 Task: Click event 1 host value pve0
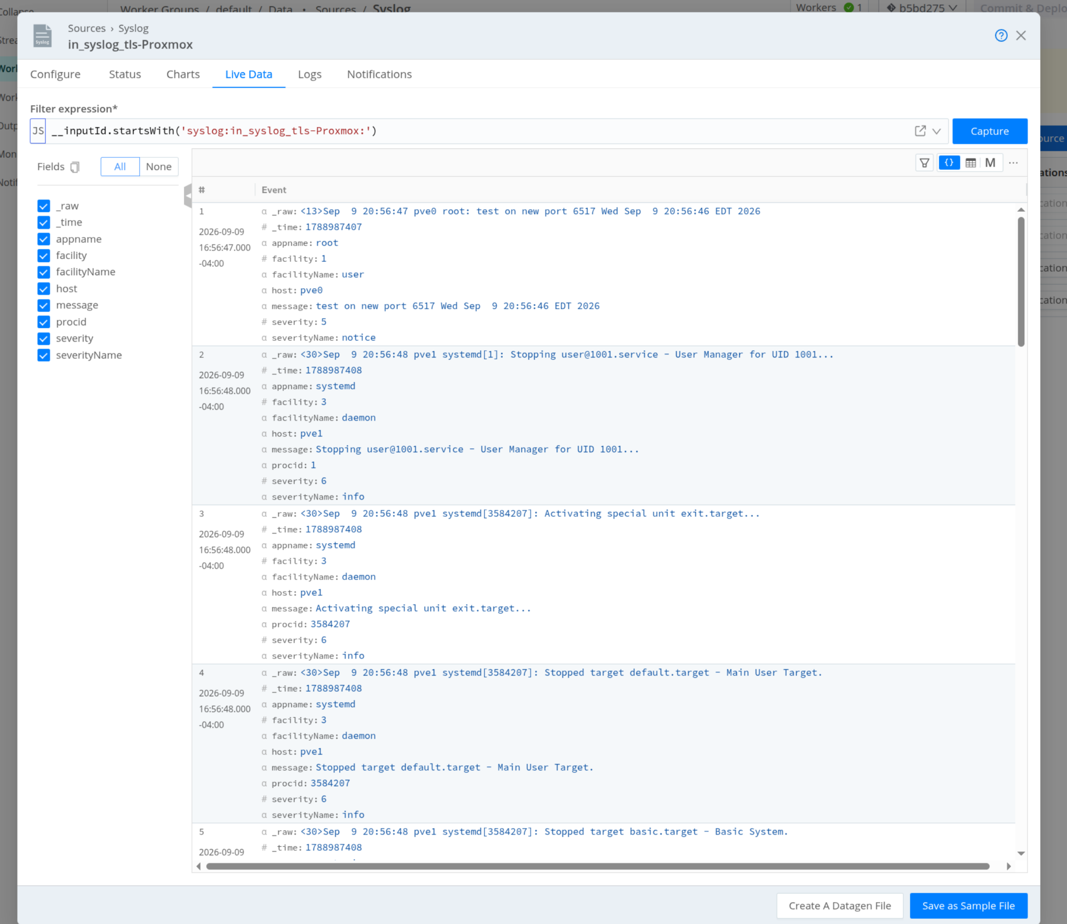pyautogui.click(x=312, y=290)
